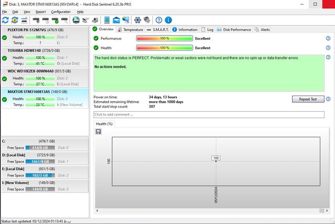335x224 pixels.
Task: Click the globe disk icon in toolbar
Action: [x=76, y=20]
